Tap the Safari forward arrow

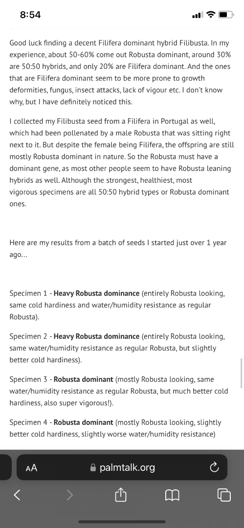(x=69, y=495)
